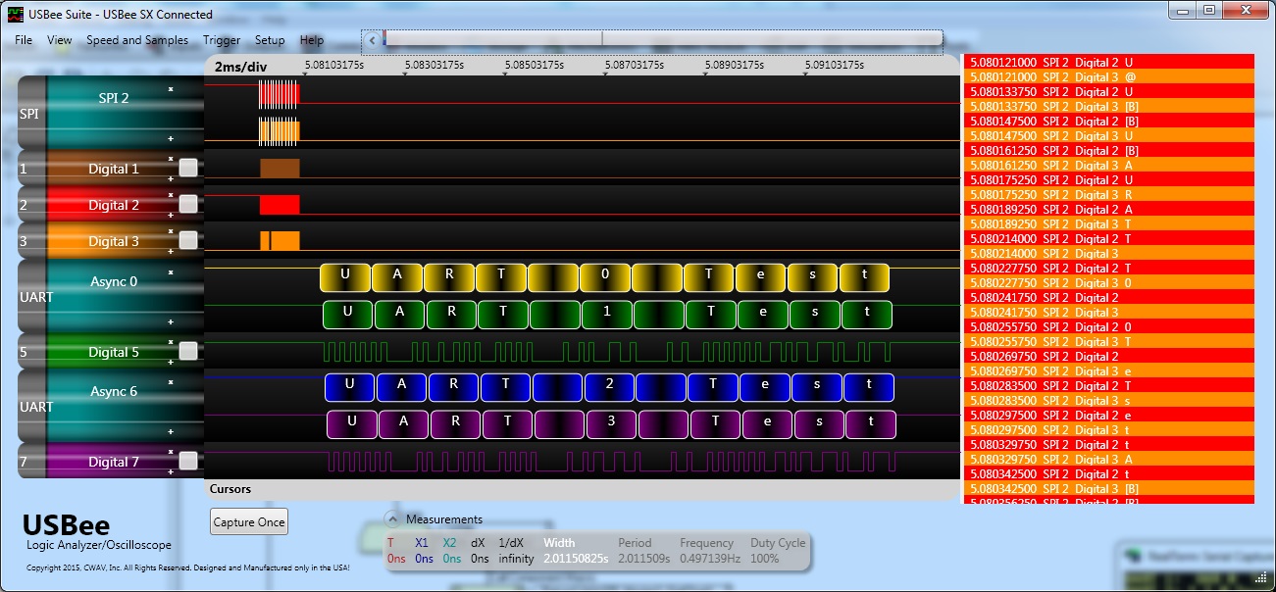
Task: Click the Width value 2.01150825s
Action: pyautogui.click(x=575, y=559)
